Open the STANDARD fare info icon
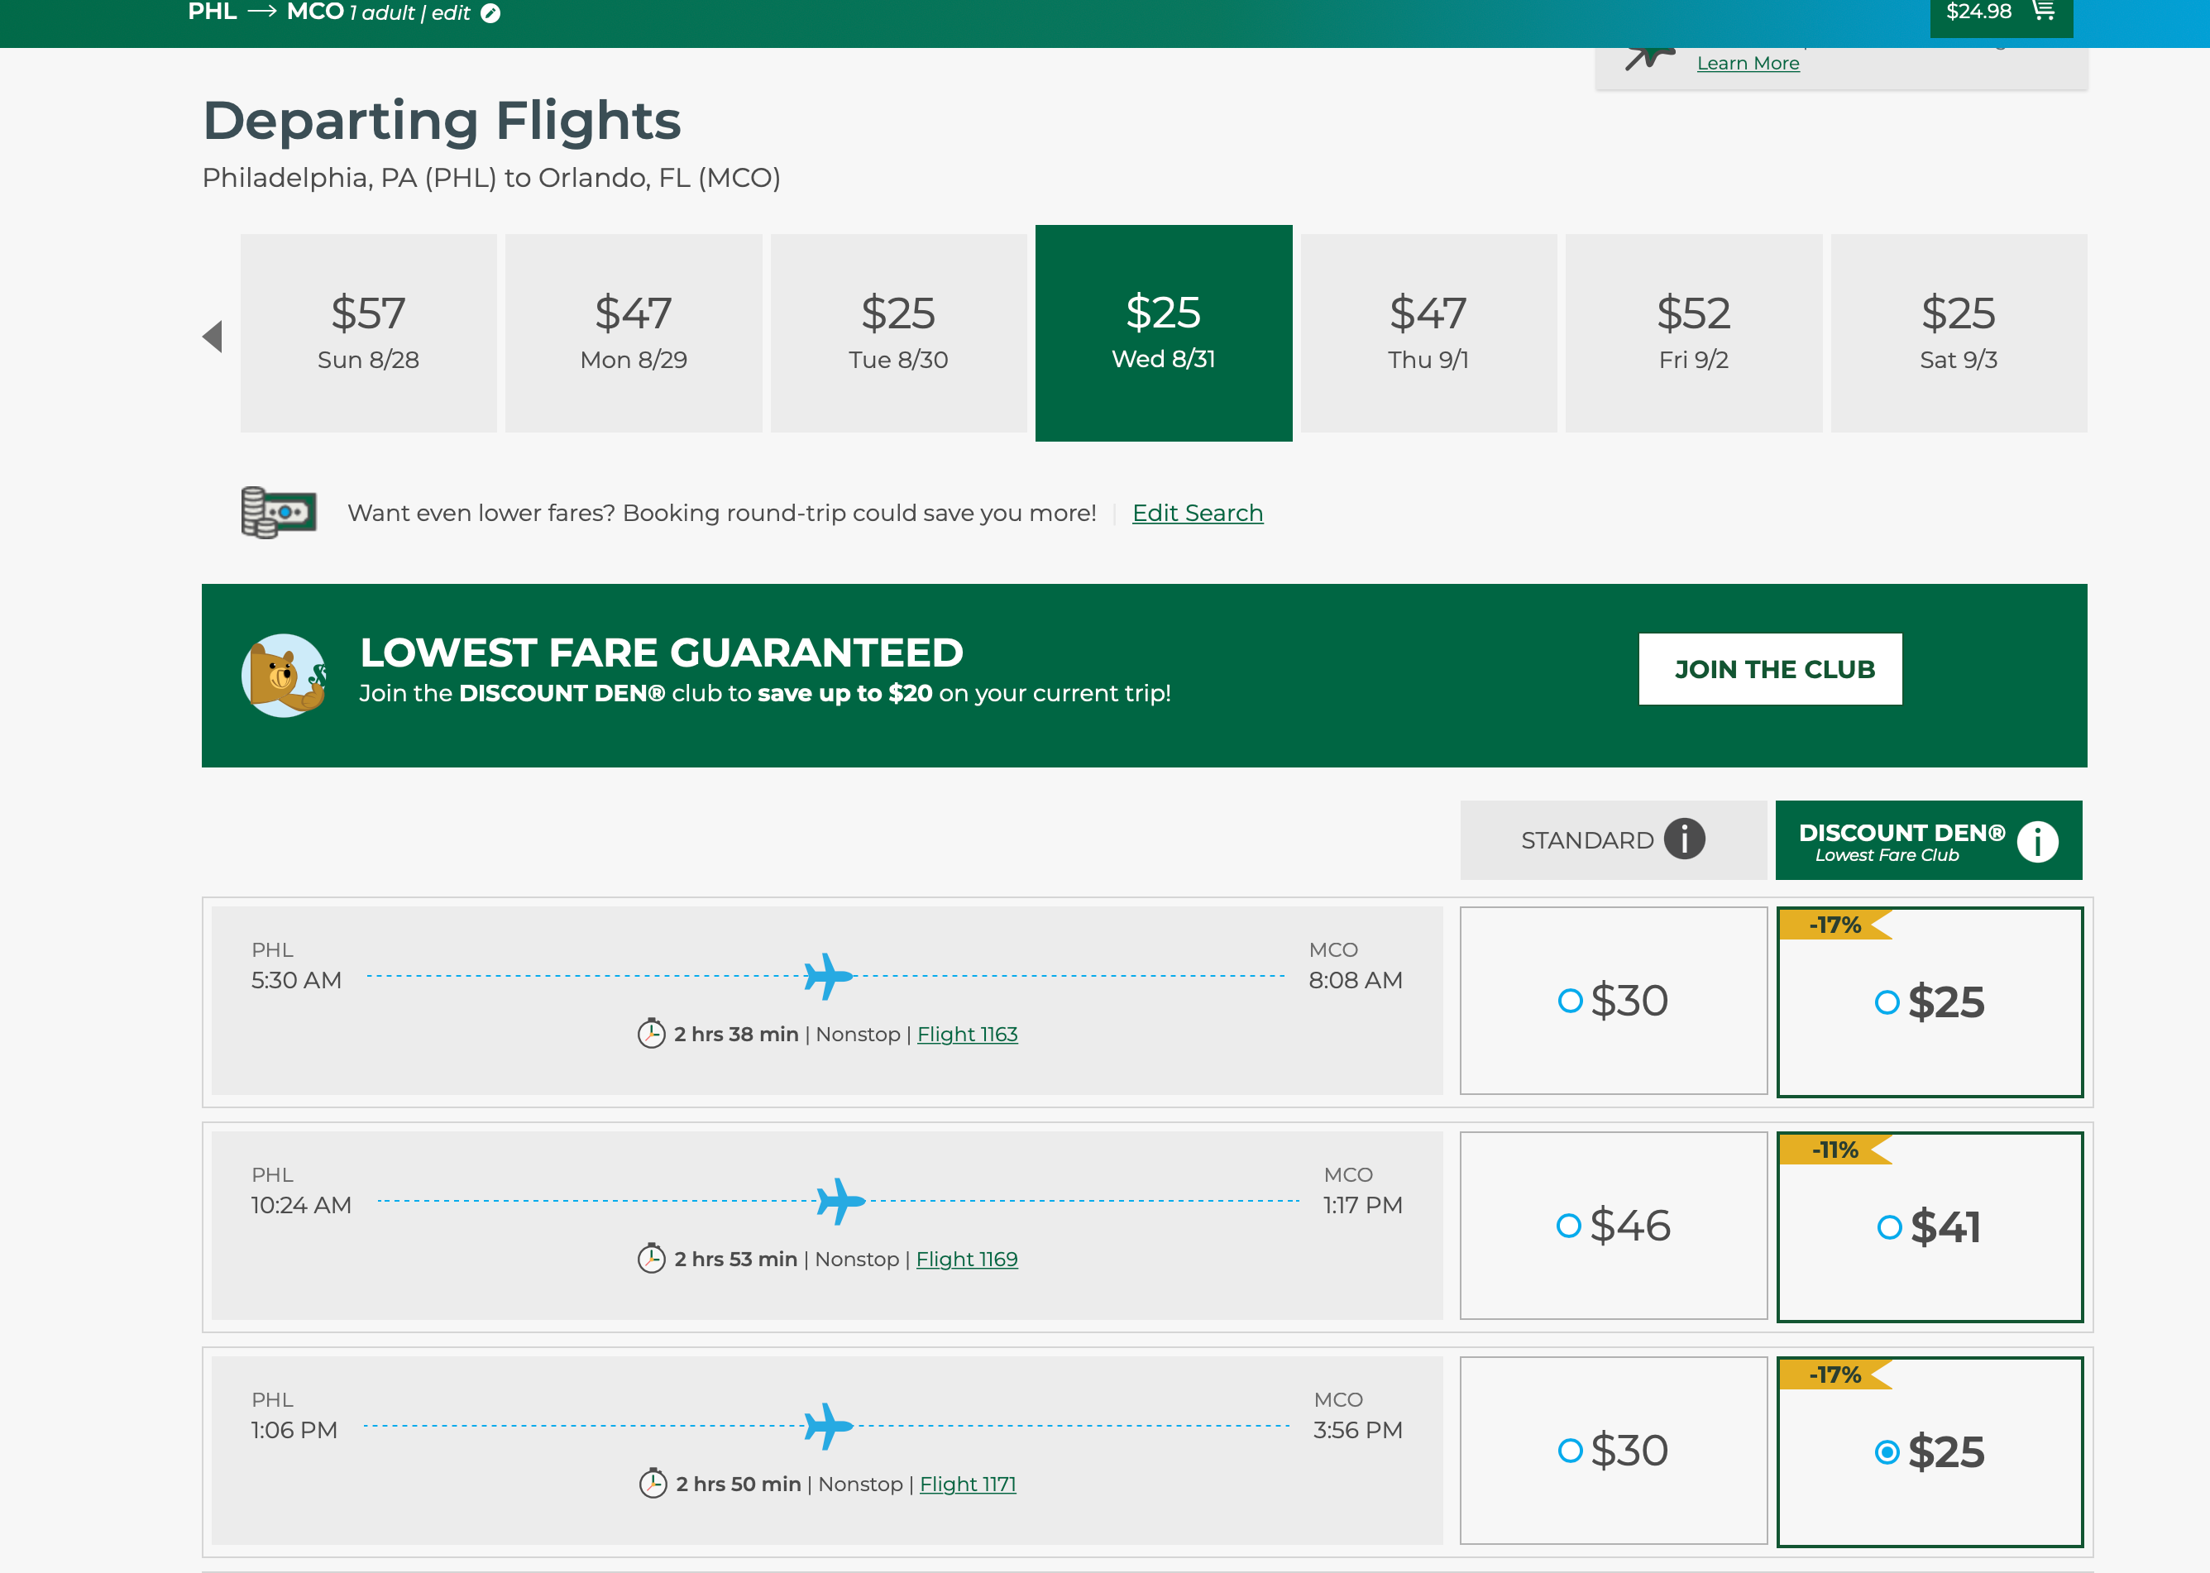Image resolution: width=2210 pixels, height=1573 pixels. pos(1684,839)
